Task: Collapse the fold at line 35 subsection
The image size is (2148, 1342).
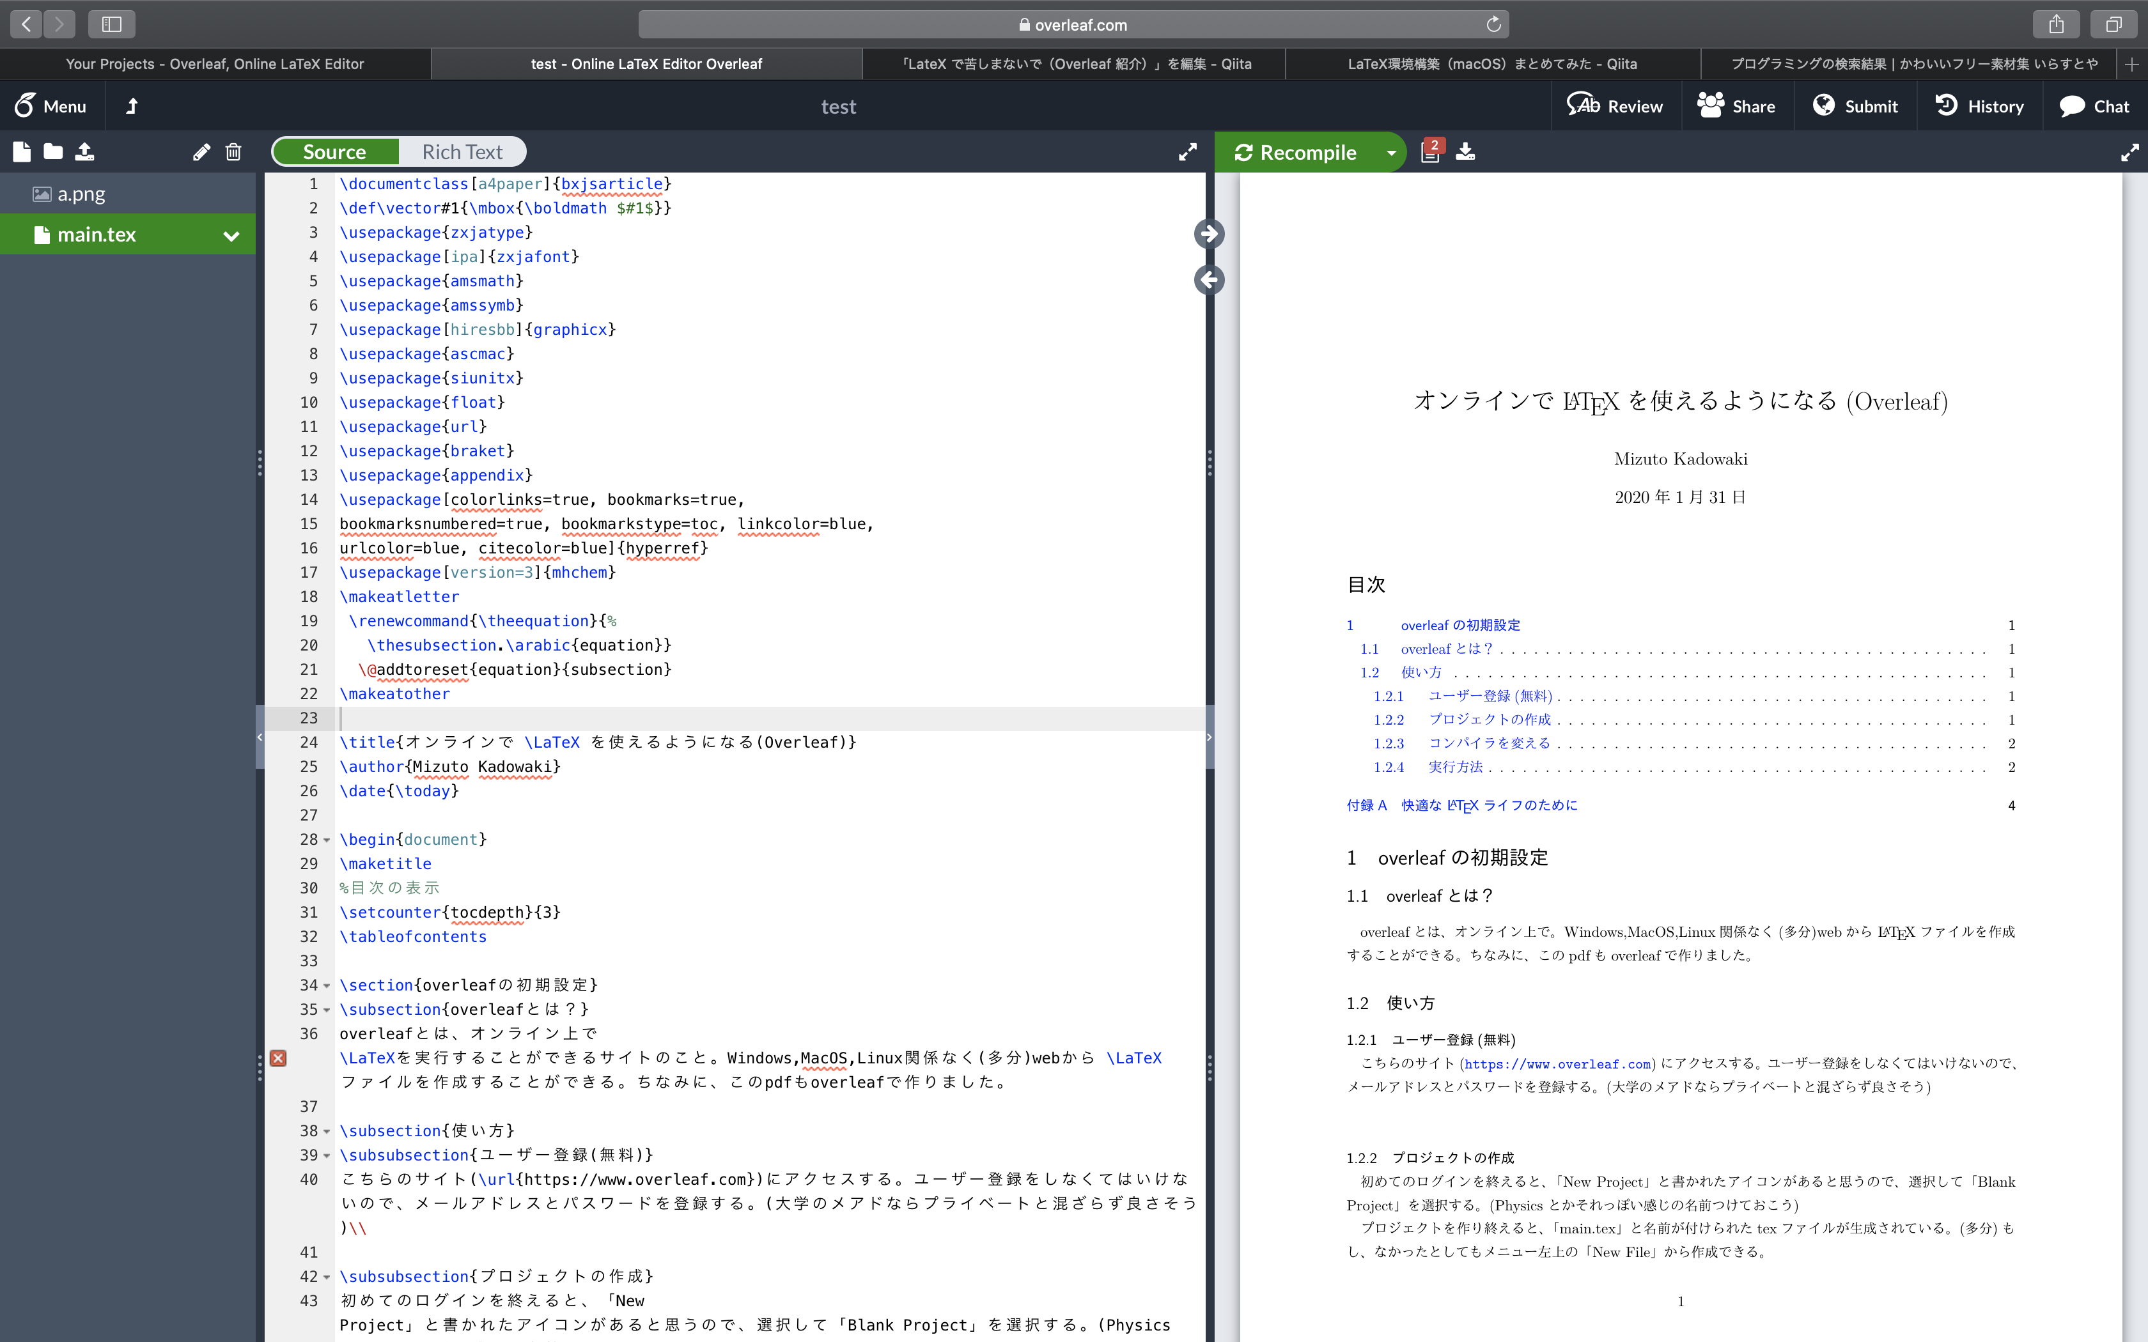Action: point(327,1010)
